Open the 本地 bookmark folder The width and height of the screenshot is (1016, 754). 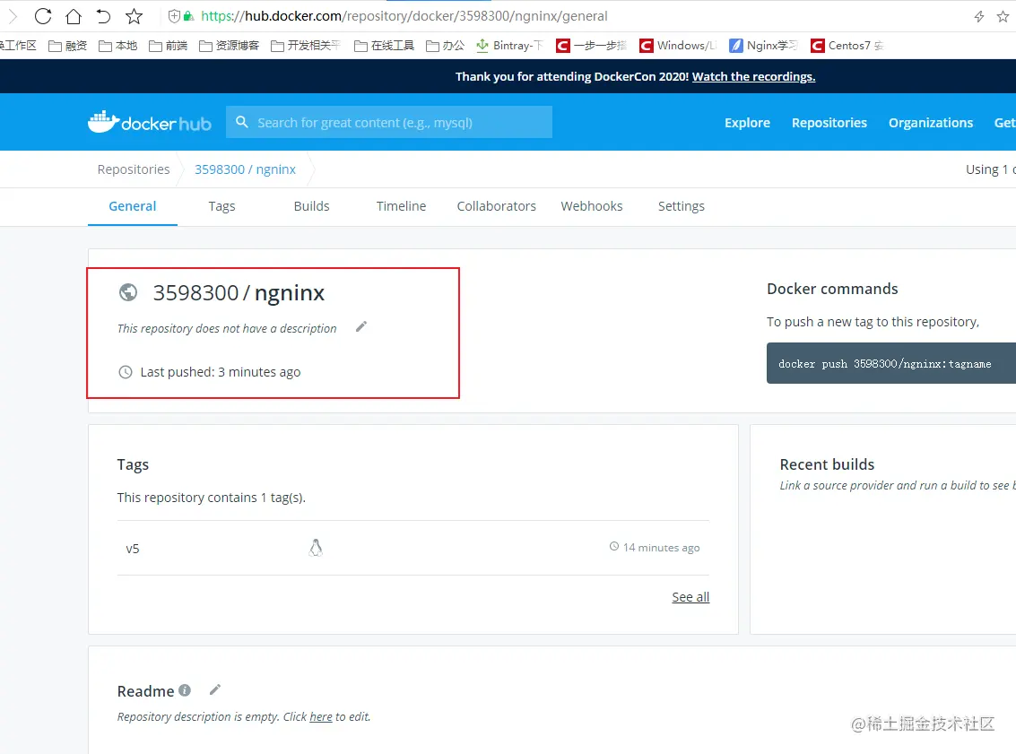click(x=118, y=46)
